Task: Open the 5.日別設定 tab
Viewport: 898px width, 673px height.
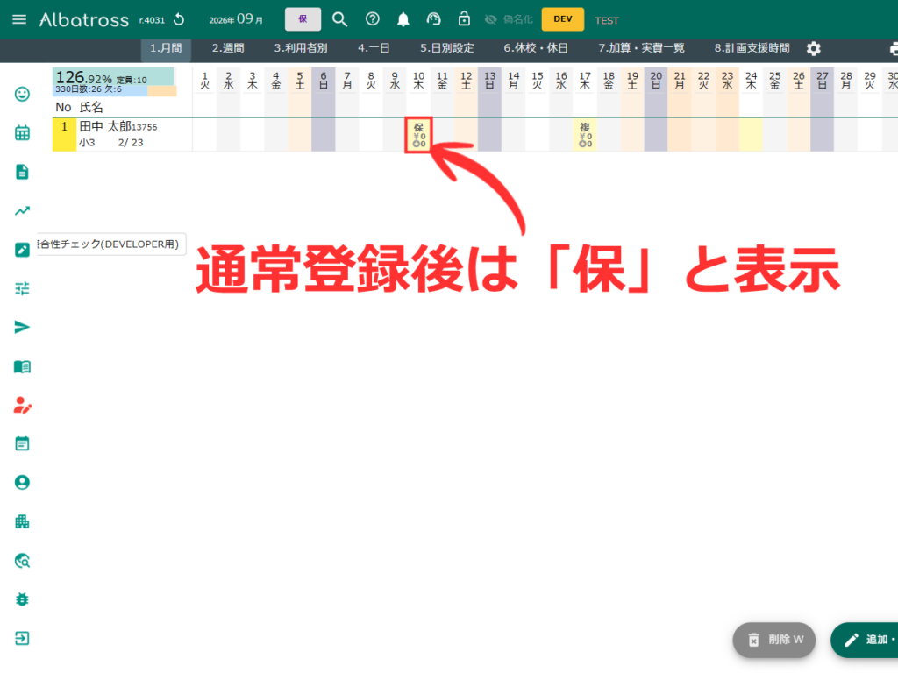Action: [446, 49]
